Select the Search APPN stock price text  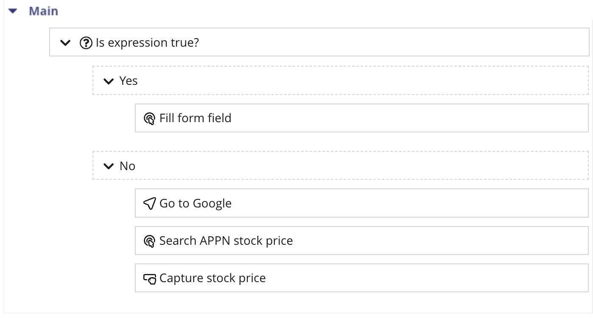pos(226,241)
